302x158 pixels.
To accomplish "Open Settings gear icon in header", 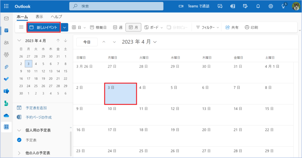I will tap(270, 6).
